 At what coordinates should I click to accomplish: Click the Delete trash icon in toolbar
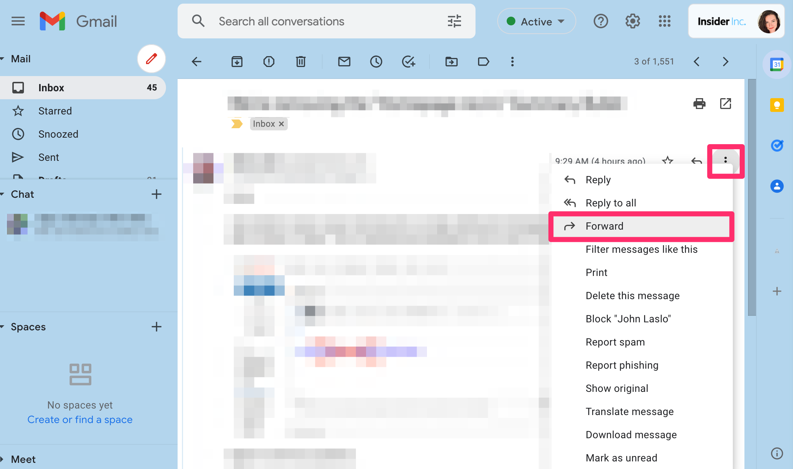(301, 62)
